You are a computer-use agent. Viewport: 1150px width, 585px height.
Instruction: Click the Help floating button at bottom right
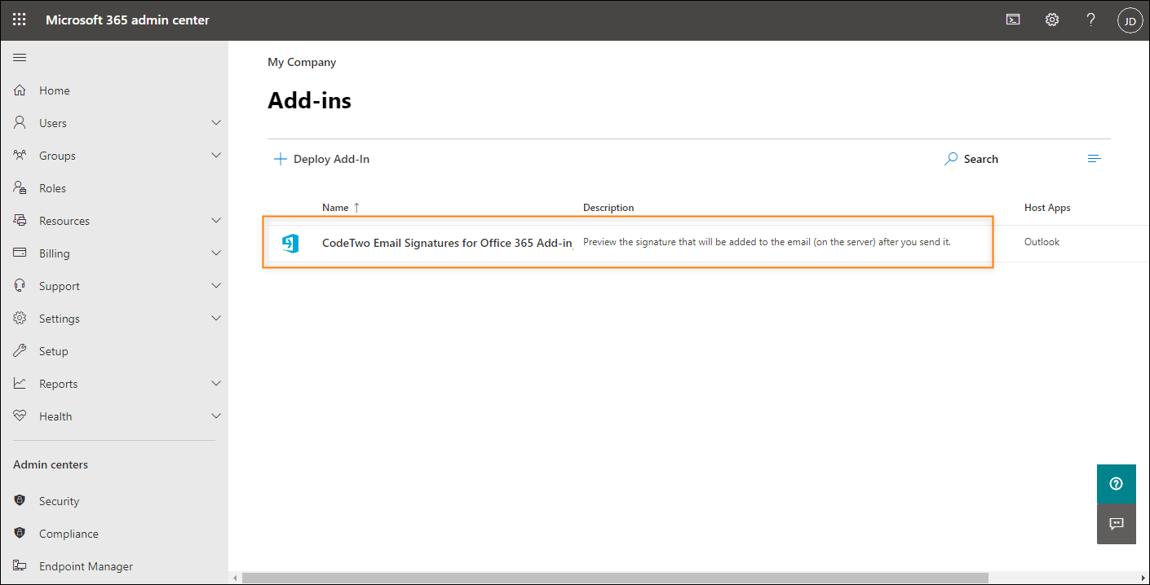[1116, 483]
